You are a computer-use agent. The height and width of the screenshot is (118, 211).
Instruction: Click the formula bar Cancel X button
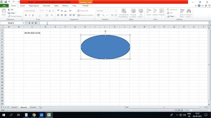click(29, 23)
